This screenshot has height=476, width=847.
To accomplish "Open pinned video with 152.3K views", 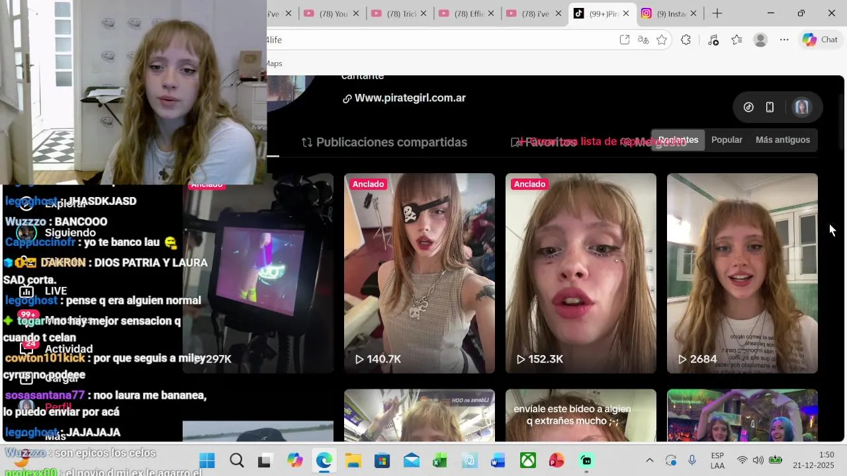I will 581,273.
